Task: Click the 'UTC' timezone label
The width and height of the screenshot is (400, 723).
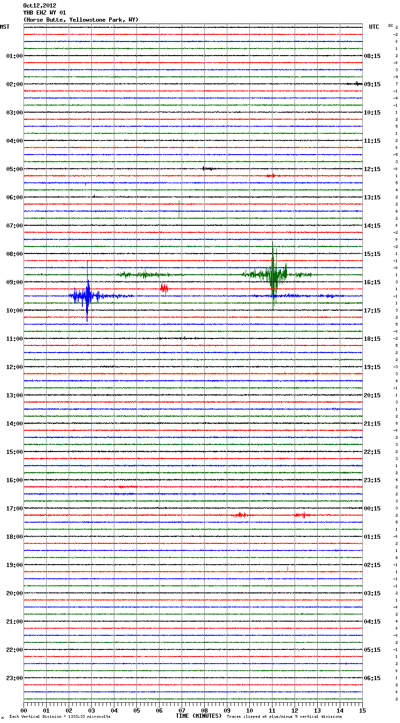Action: click(x=374, y=27)
